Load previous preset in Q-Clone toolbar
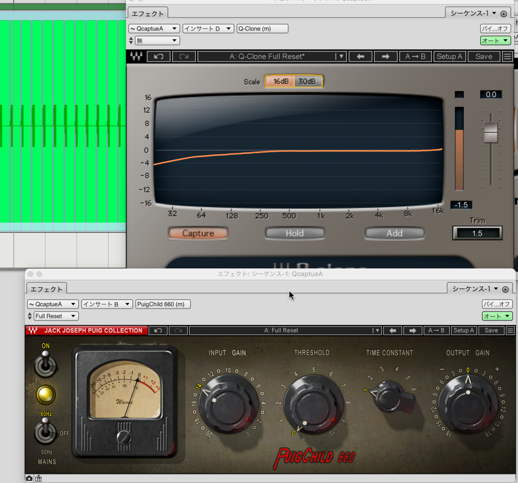Screen dimensions: 518x483 360,57
